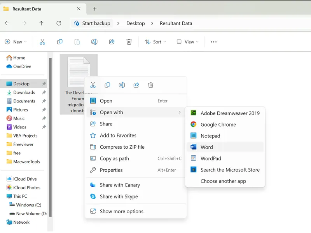Open the View dropdown menu
The image size is (311, 233).
pos(187,42)
